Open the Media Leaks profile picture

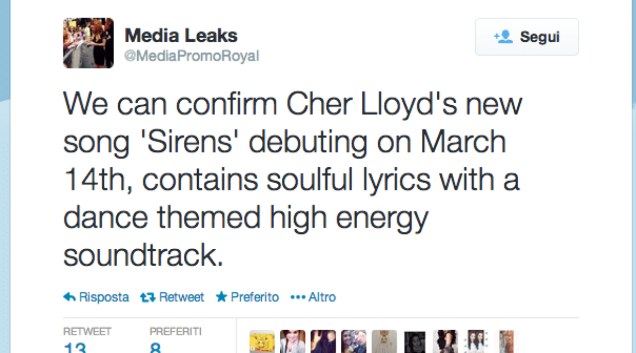coord(88,43)
